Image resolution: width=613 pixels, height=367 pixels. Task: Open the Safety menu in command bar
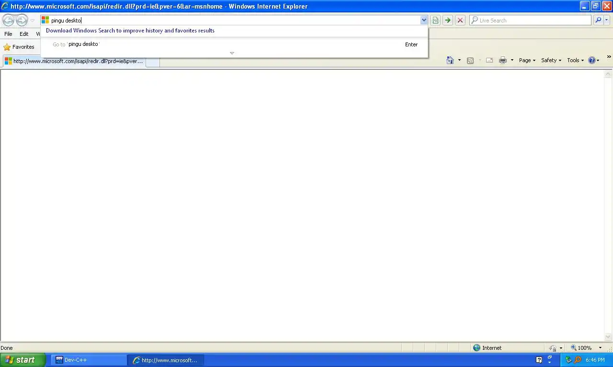[x=551, y=60]
